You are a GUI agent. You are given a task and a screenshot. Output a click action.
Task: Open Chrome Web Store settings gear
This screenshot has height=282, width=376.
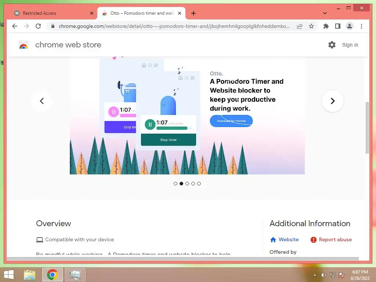coord(332,45)
